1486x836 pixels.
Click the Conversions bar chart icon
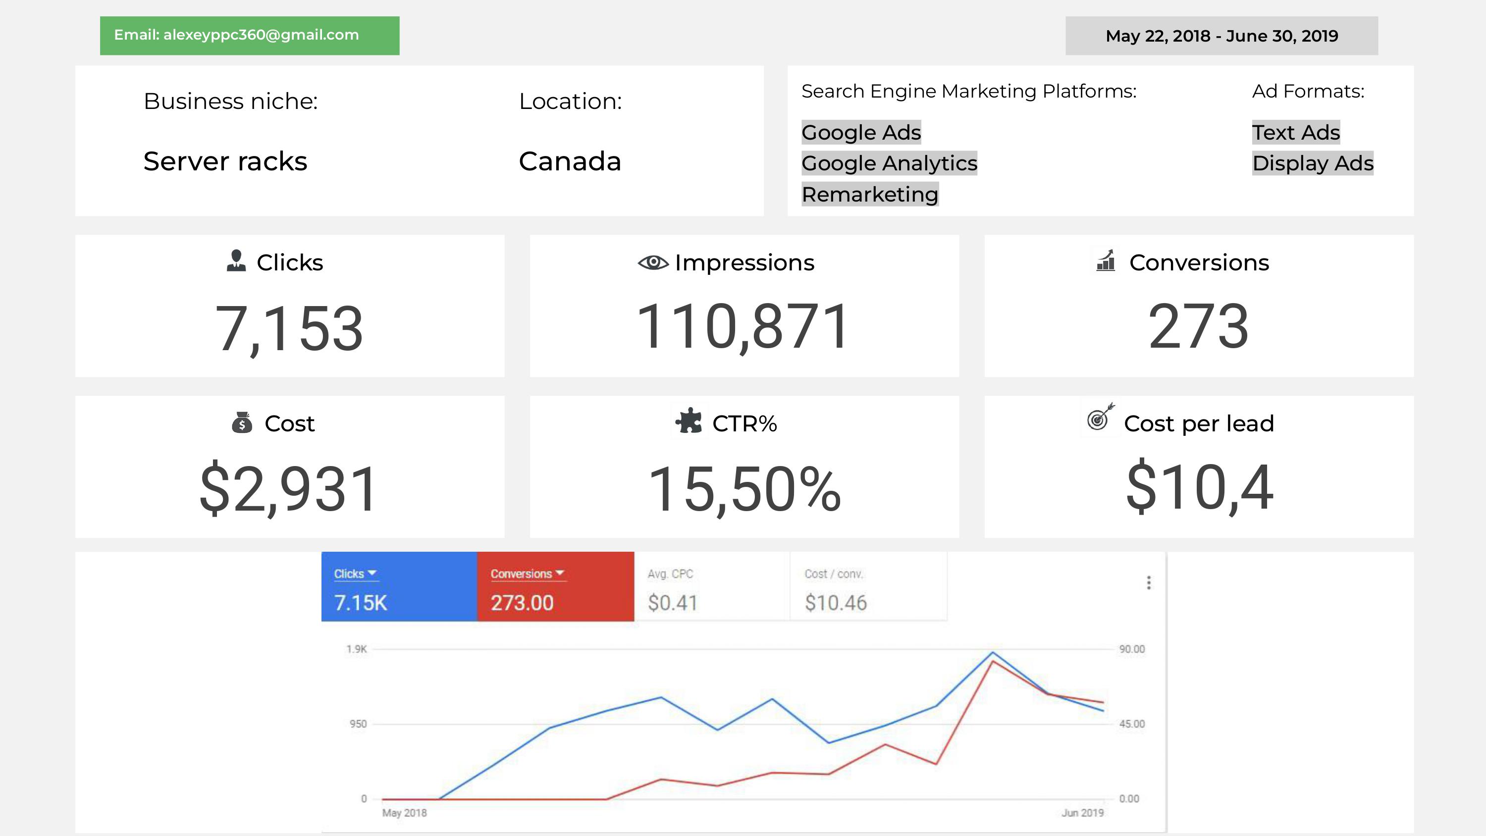coord(1105,261)
